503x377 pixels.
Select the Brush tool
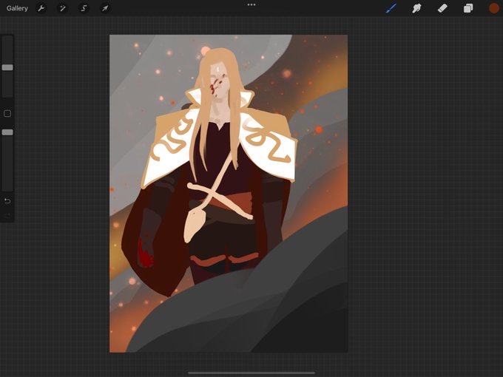pyautogui.click(x=391, y=8)
